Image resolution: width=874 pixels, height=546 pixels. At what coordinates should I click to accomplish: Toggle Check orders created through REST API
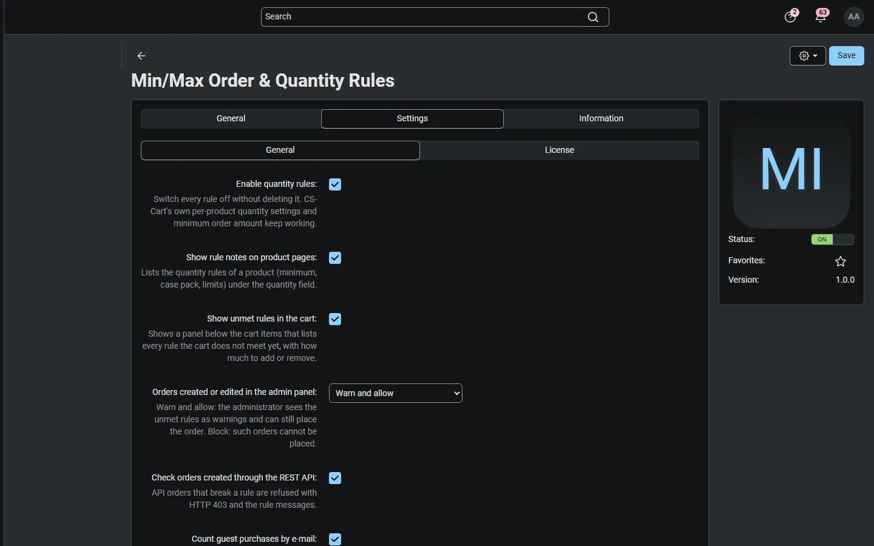pyautogui.click(x=335, y=478)
